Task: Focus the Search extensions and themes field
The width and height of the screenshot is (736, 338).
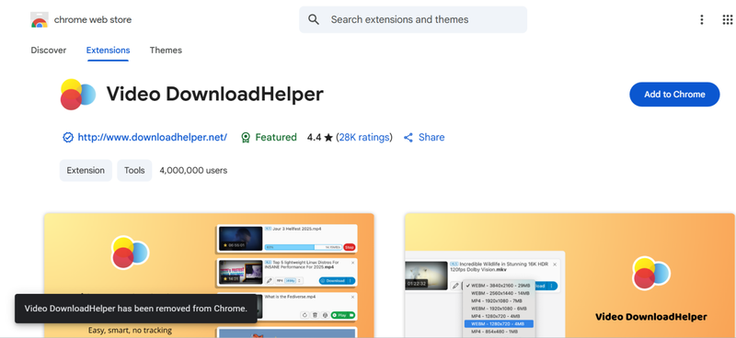Action: 413,19
